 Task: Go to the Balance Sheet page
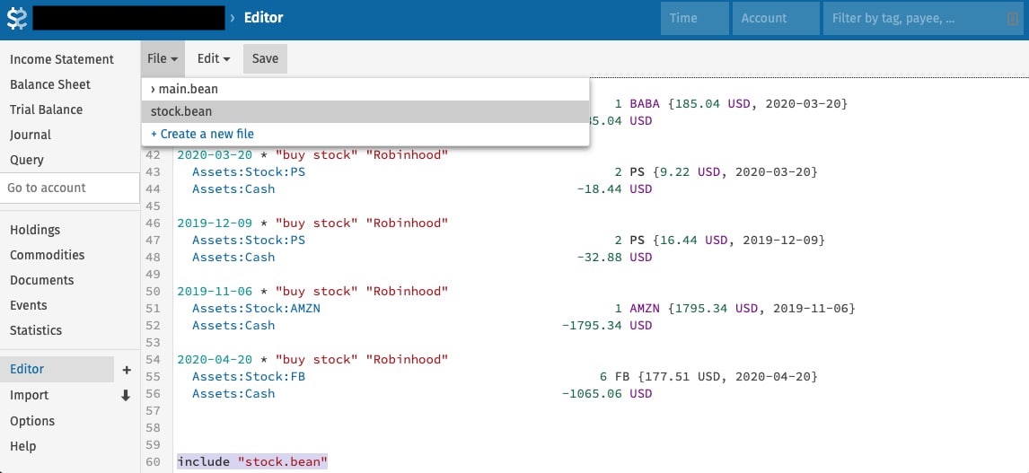50,84
